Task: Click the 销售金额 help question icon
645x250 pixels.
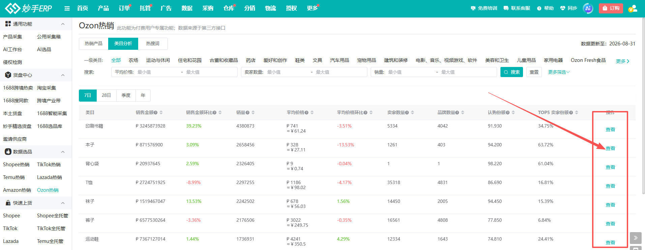Action: (156, 113)
